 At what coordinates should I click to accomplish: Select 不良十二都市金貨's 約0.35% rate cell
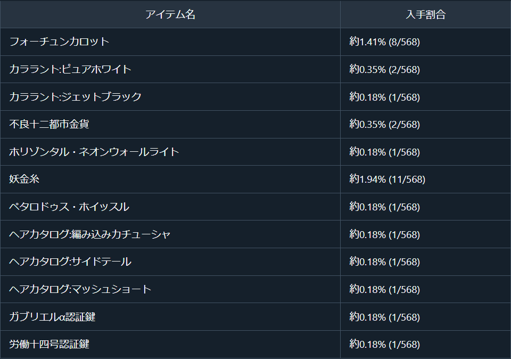pos(426,124)
